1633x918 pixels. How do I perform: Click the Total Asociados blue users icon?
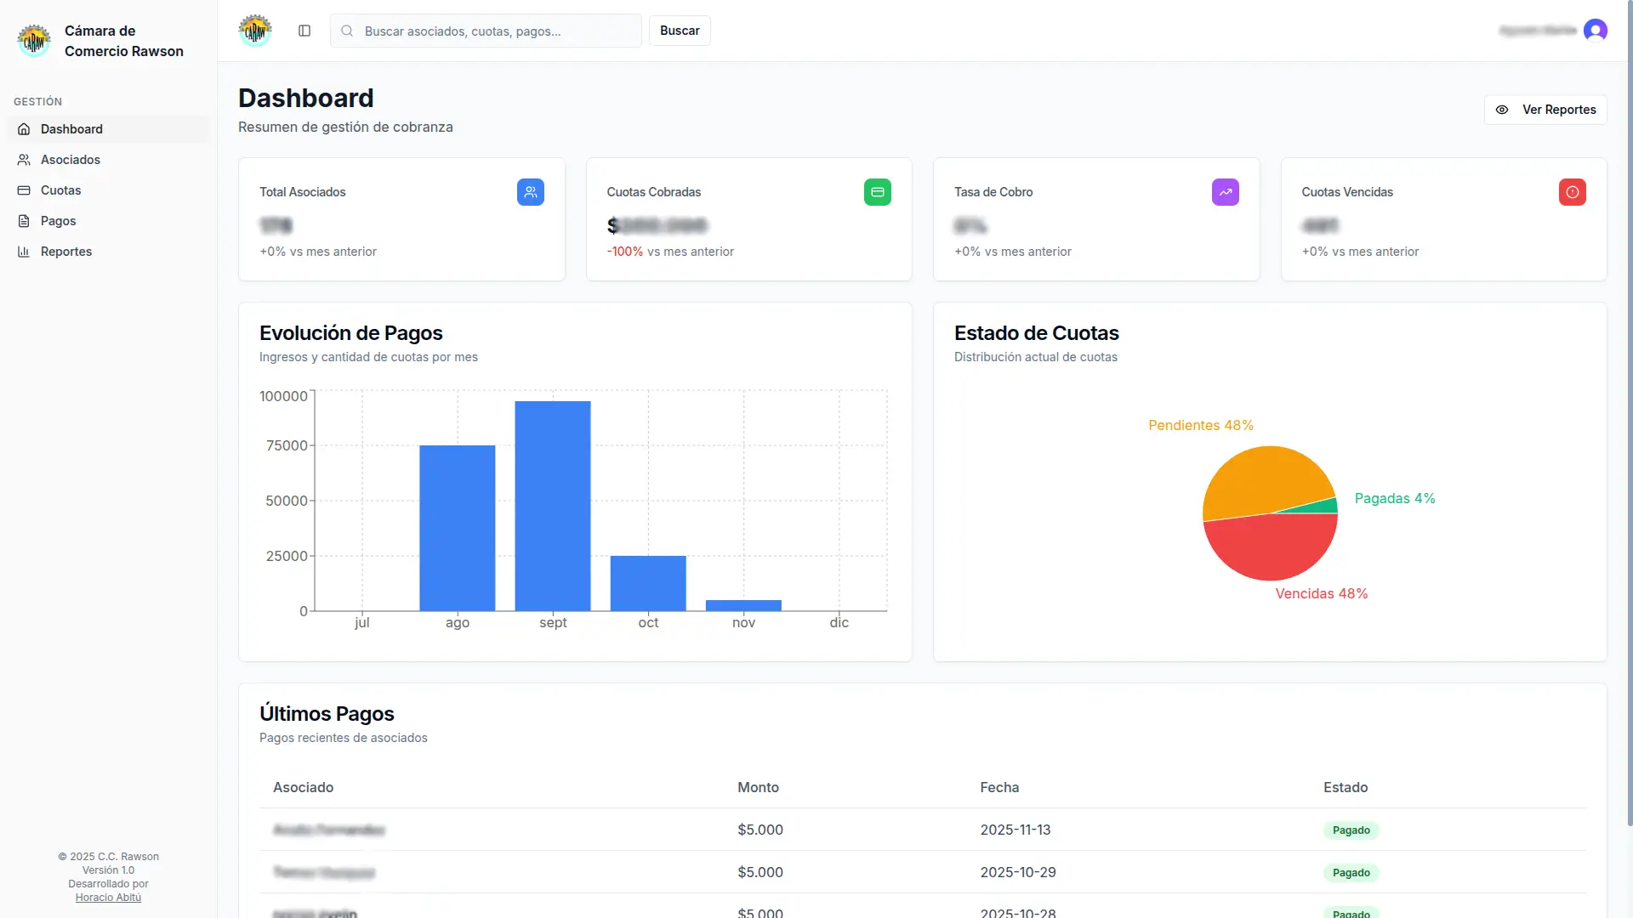pos(530,192)
